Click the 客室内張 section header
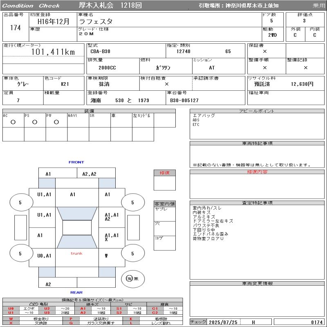The width and height of the screenshot is (327, 327). coord(164,204)
